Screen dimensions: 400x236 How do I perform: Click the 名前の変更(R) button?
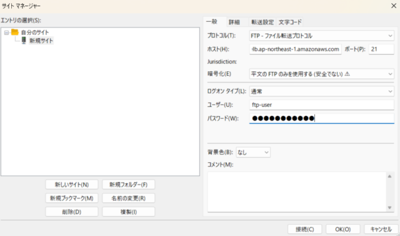[x=128, y=198]
